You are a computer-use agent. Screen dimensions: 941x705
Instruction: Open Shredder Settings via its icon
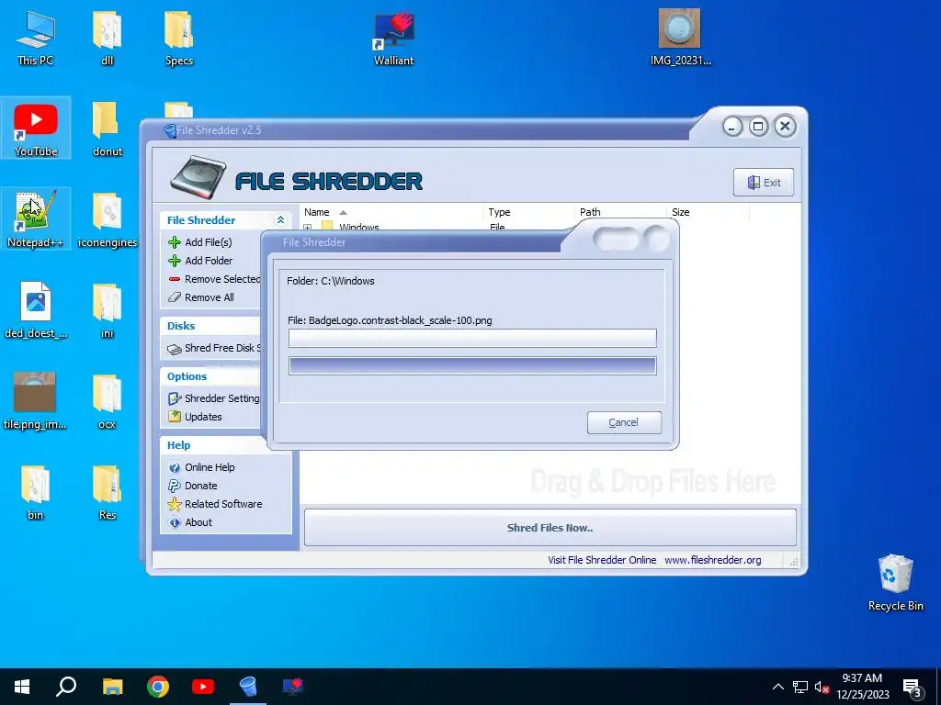tap(175, 398)
